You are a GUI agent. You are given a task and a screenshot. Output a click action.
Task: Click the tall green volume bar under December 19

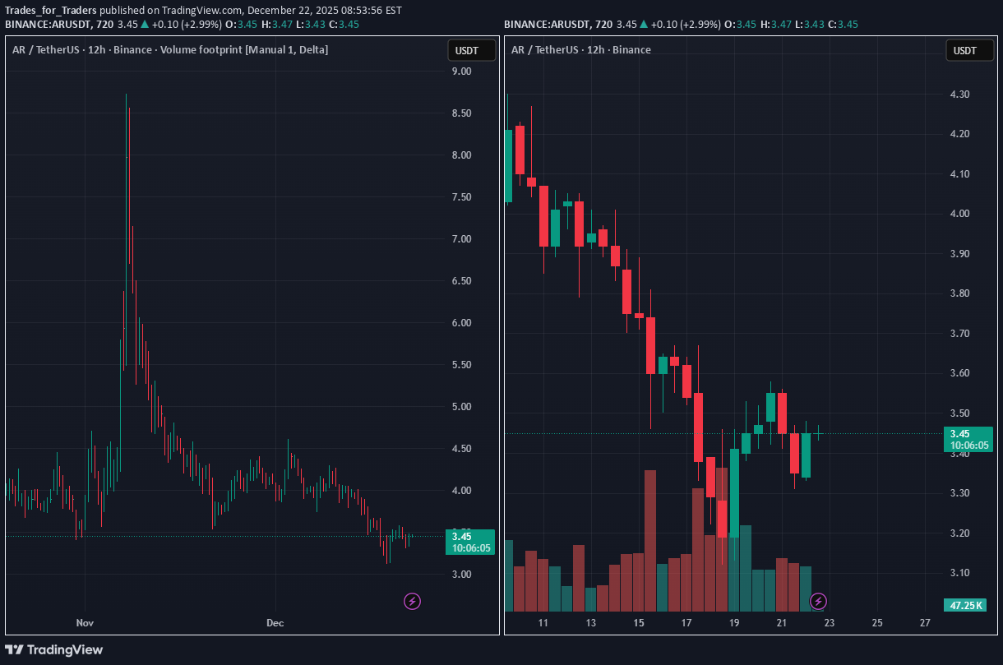[x=745, y=567]
